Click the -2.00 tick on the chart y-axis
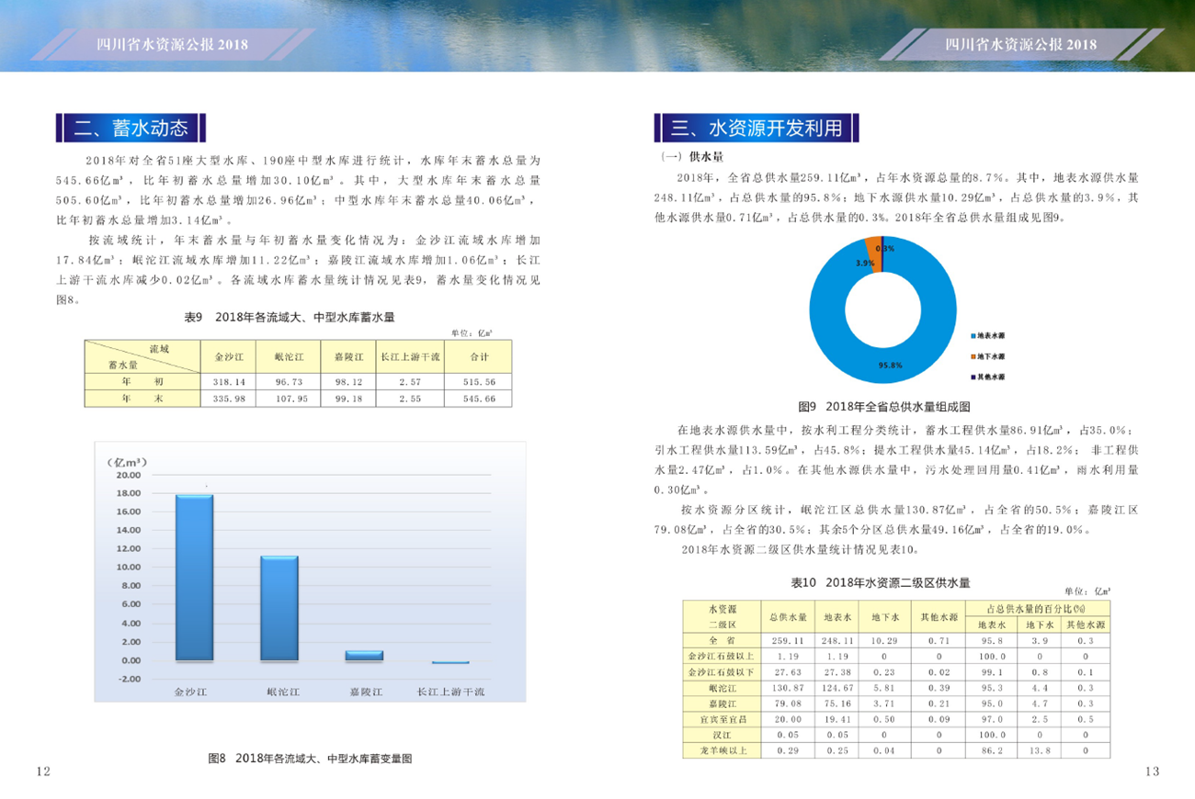This screenshot has height=799, width=1195. tap(128, 679)
